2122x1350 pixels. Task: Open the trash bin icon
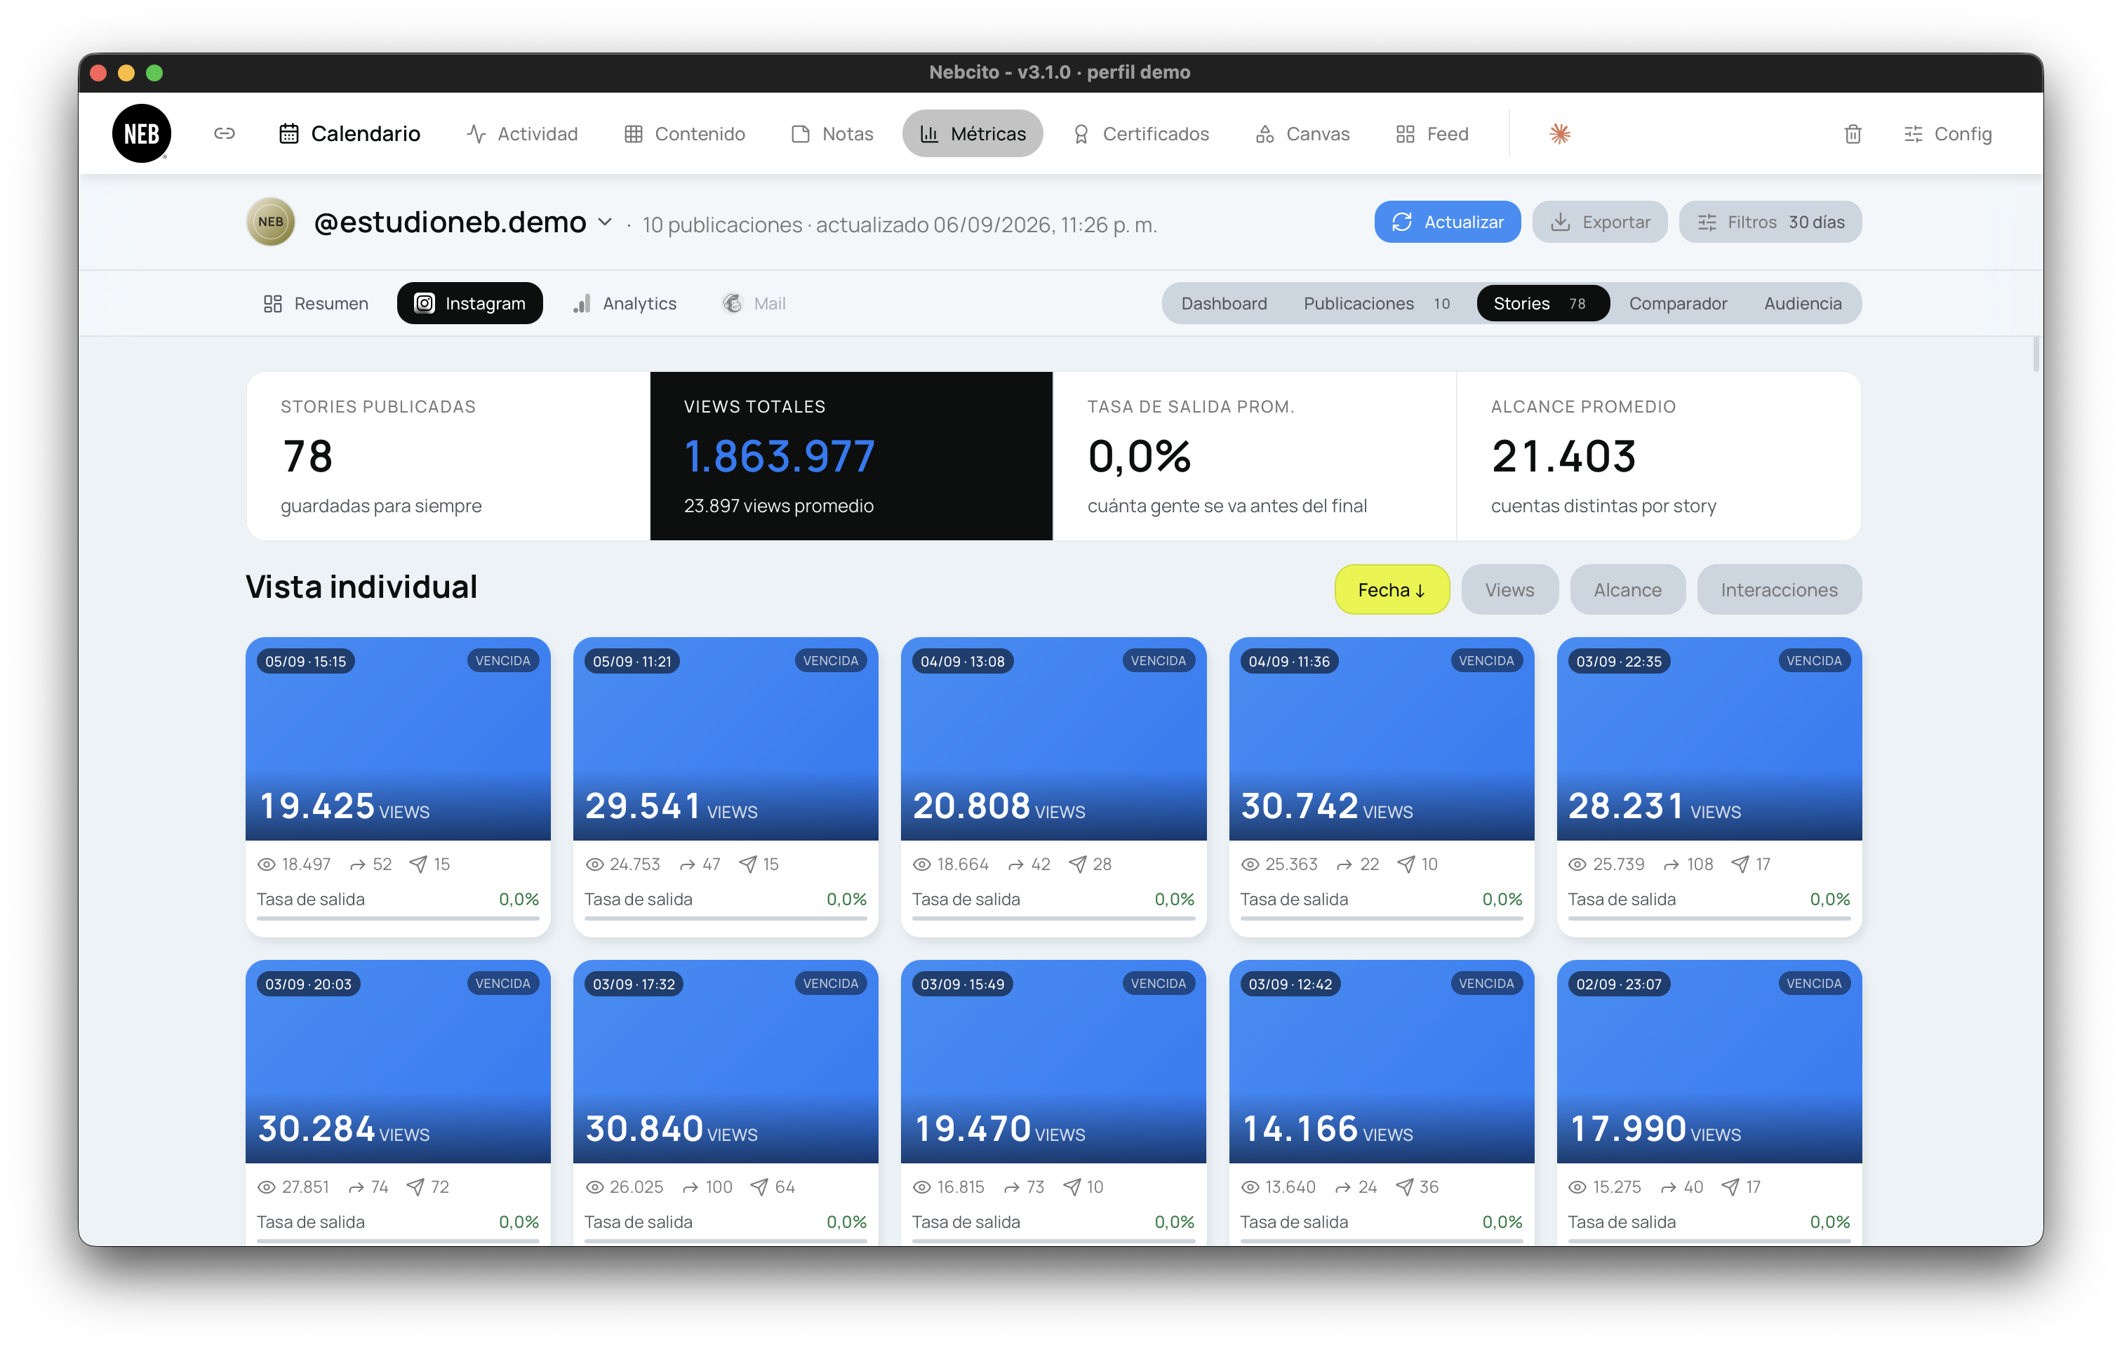[1853, 133]
